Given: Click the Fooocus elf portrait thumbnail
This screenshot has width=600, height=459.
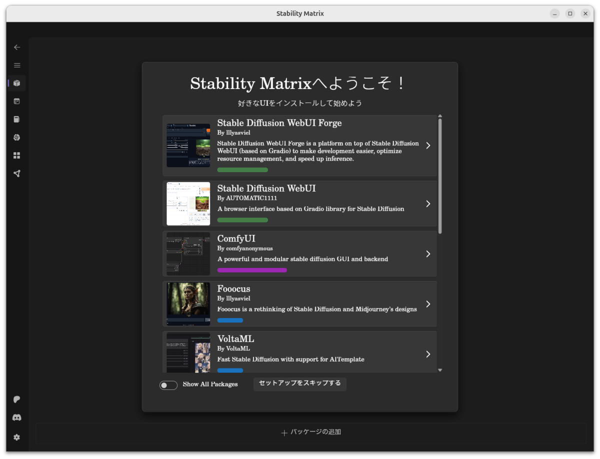Looking at the screenshot, I should click(188, 304).
